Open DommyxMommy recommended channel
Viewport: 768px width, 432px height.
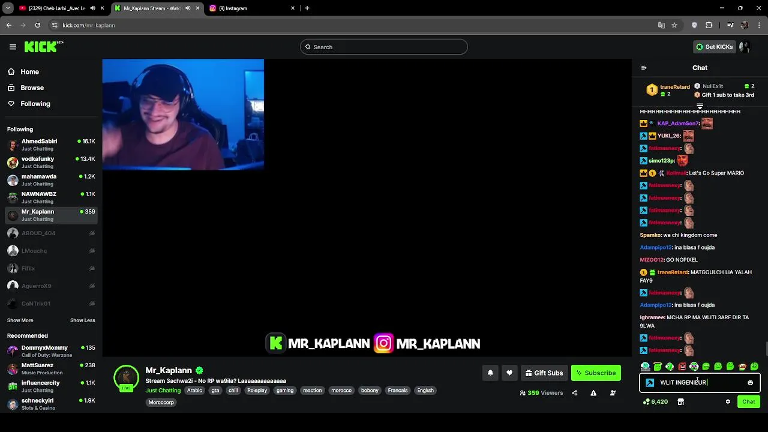coord(51,351)
